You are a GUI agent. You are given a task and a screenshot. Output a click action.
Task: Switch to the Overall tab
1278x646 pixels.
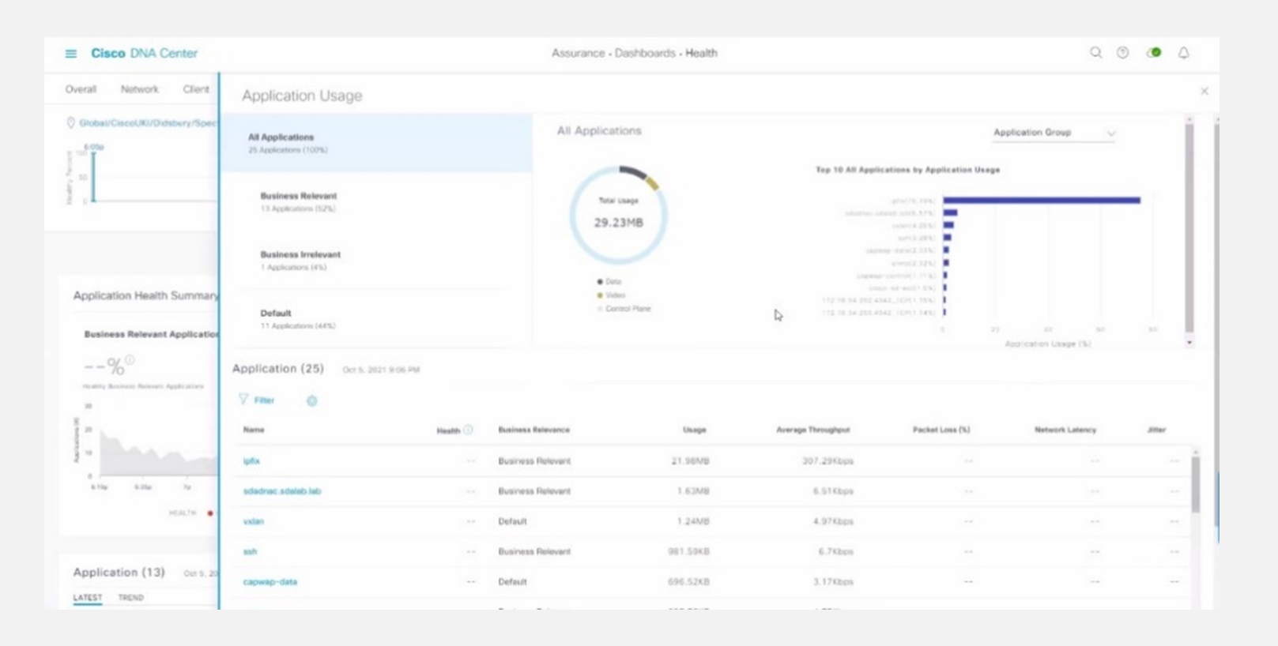(x=81, y=89)
